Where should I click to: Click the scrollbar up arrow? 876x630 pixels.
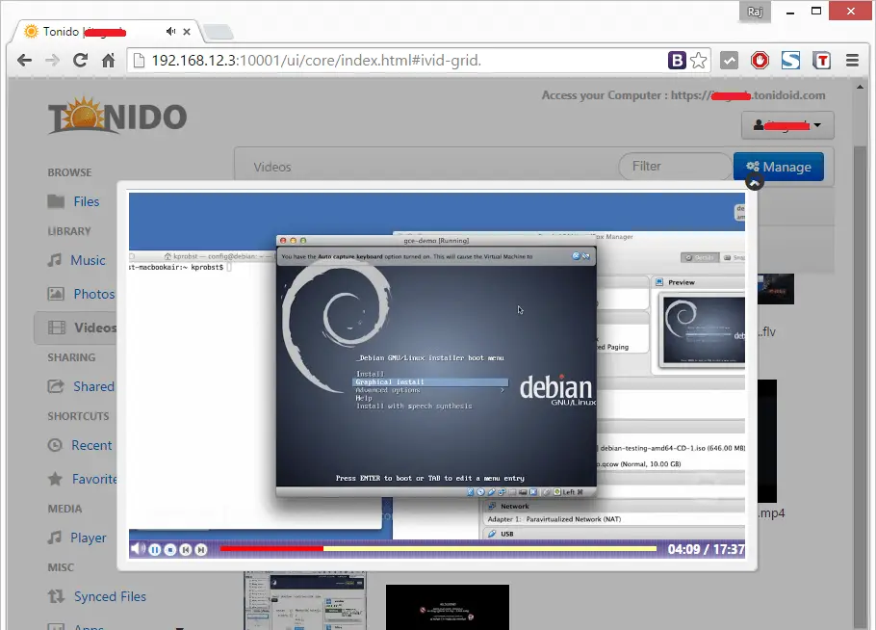point(860,87)
